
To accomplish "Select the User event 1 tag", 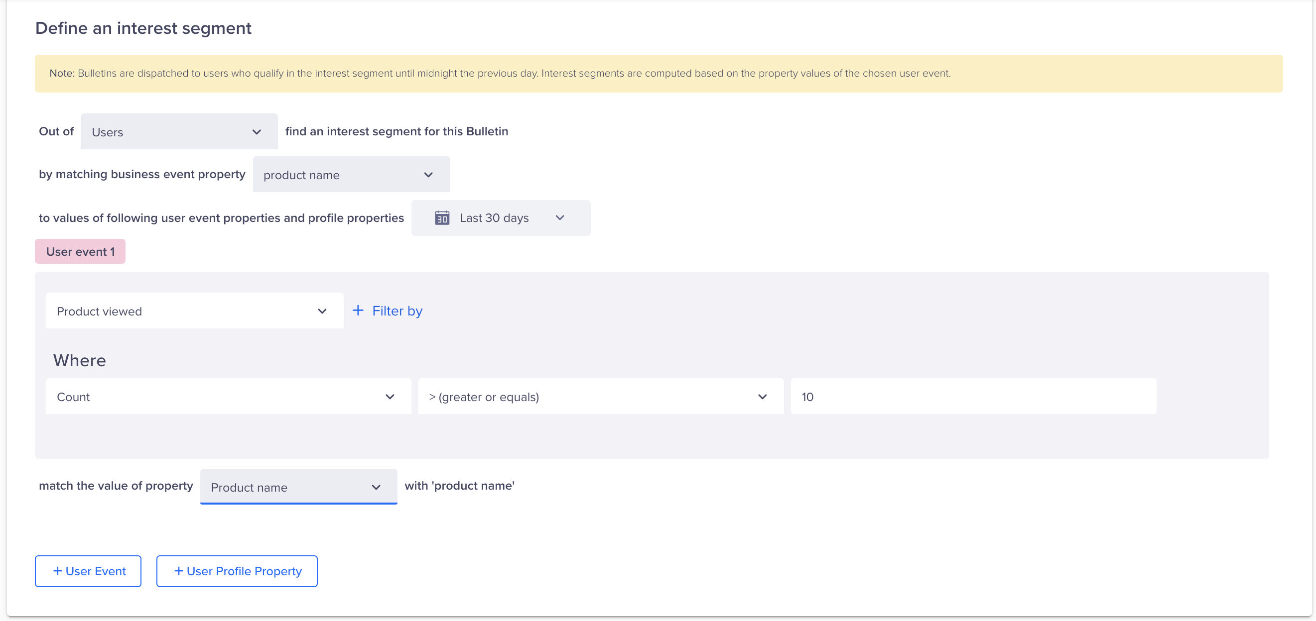I will [x=80, y=252].
